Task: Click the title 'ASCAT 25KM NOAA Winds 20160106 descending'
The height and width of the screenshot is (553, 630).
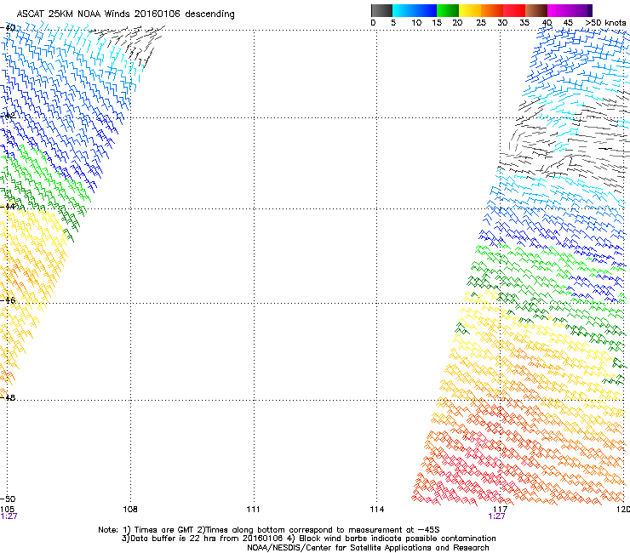Action: [125, 14]
